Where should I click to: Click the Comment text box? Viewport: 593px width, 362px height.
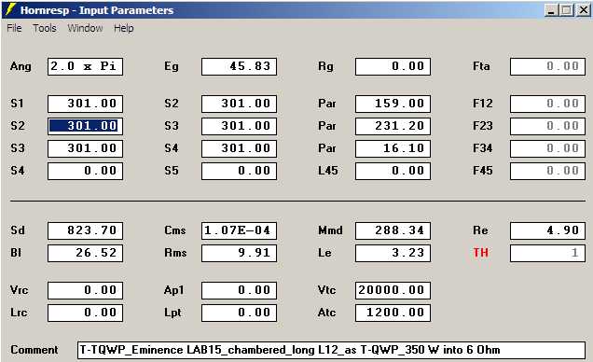pyautogui.click(x=331, y=350)
